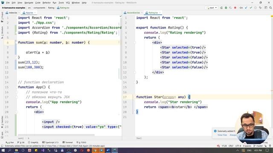Screen dimensions: 273x153
Task: Open the VCS menu
Action: tap(68, 3)
